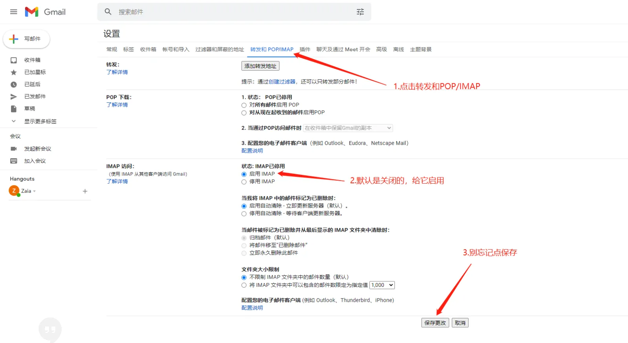Screen dimensions: 628x343
Task: Click the 草稿 drafts file icon
Action: (x=14, y=109)
